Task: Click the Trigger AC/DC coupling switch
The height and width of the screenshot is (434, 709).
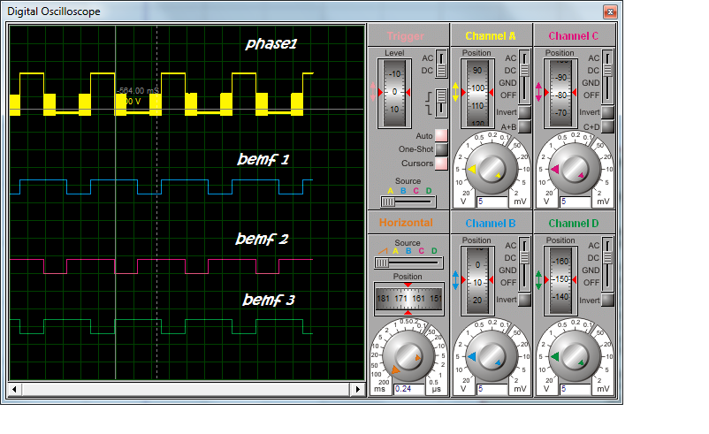Action: 441,65
